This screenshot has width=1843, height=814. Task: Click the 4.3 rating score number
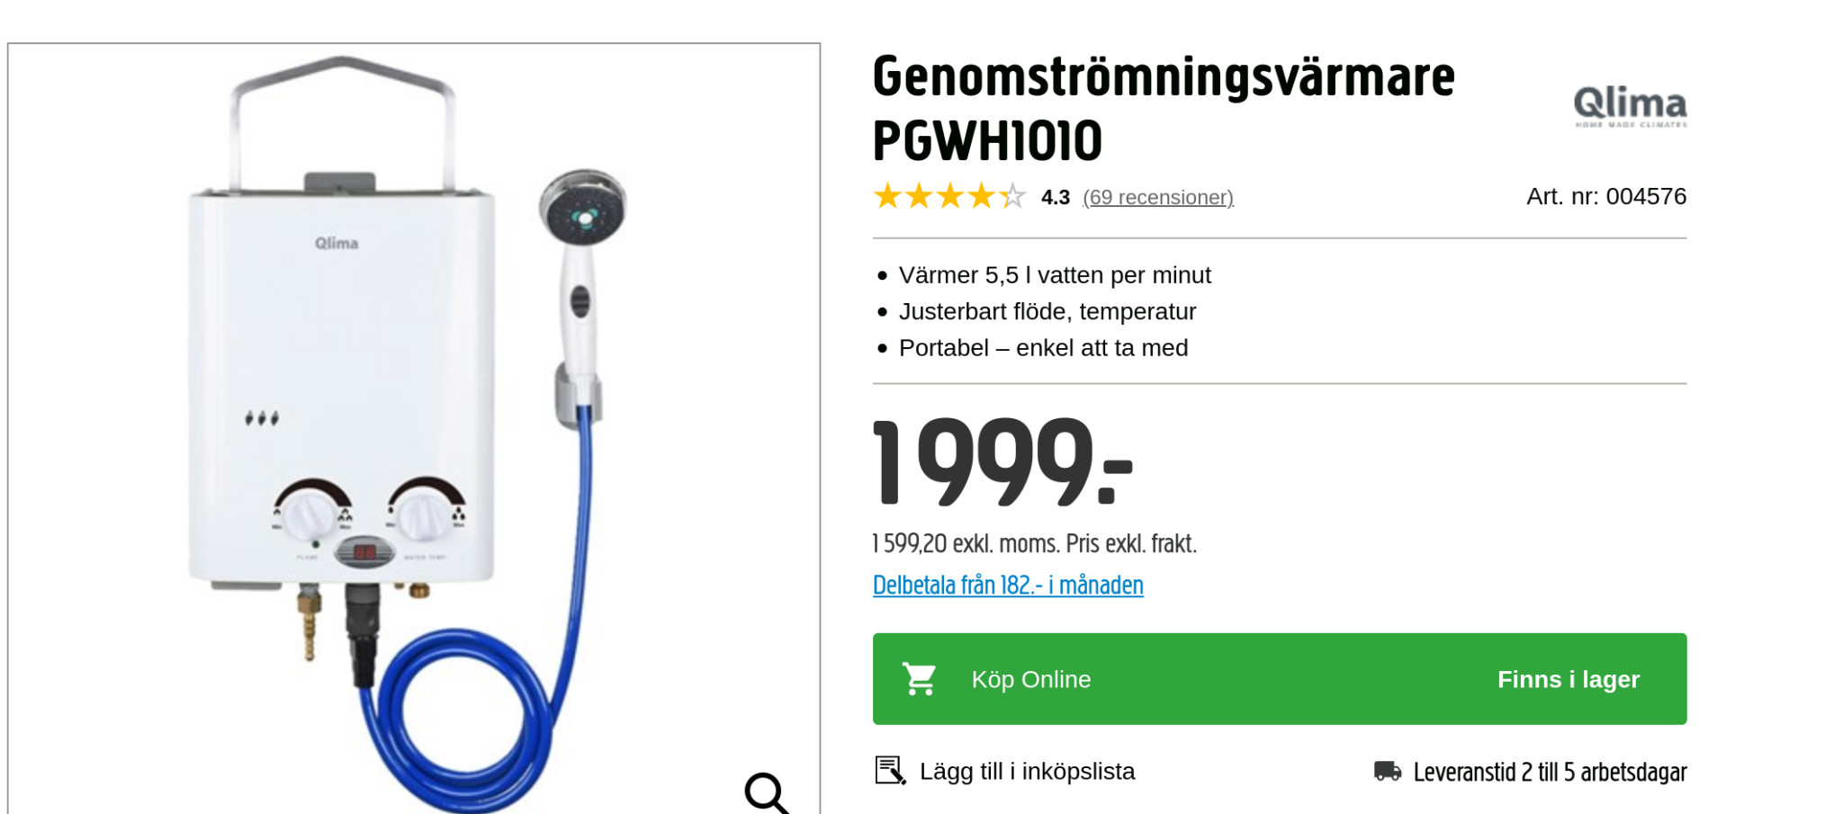point(1055,197)
